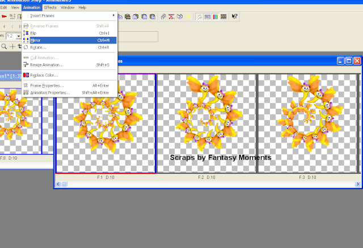Choose Rotate... from the Animation menu
Viewport: 363px width, 248px height.
click(70, 48)
